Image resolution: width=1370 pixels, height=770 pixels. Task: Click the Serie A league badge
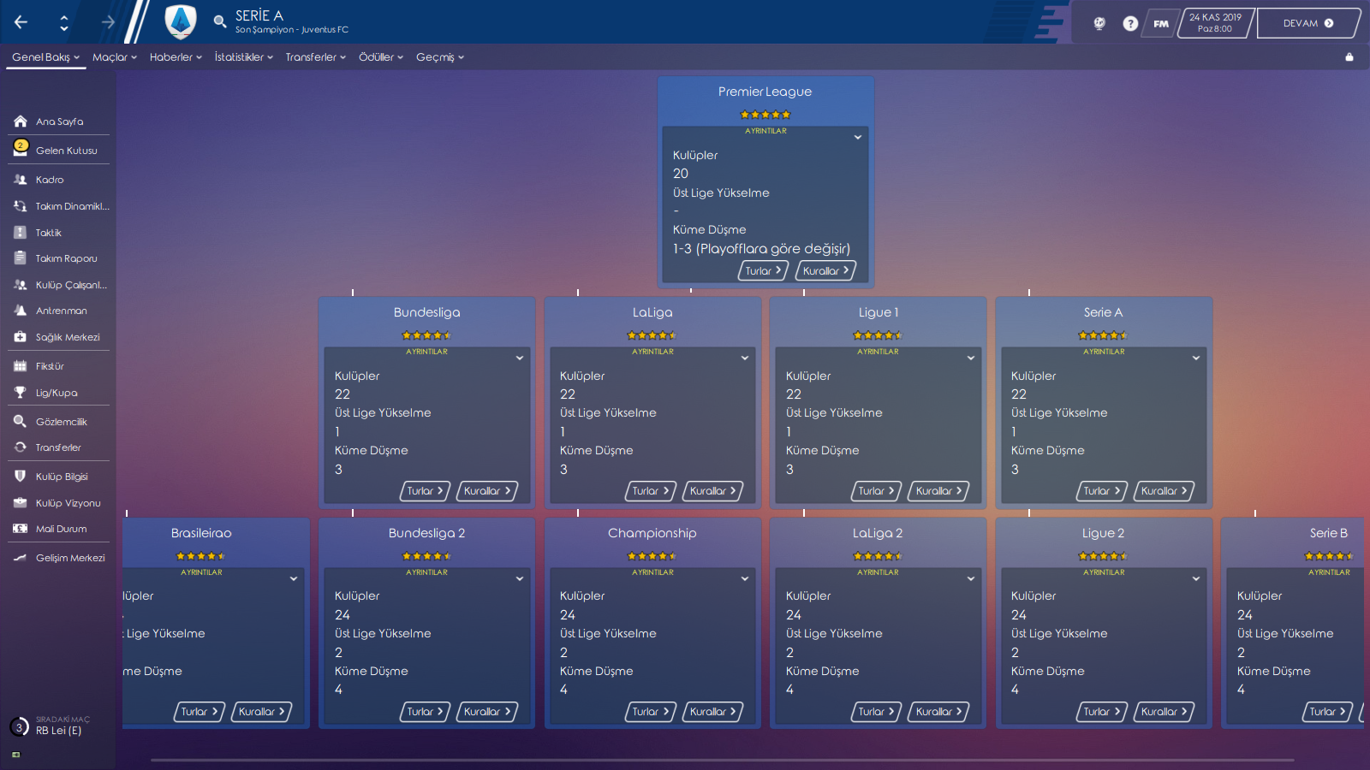tap(181, 22)
